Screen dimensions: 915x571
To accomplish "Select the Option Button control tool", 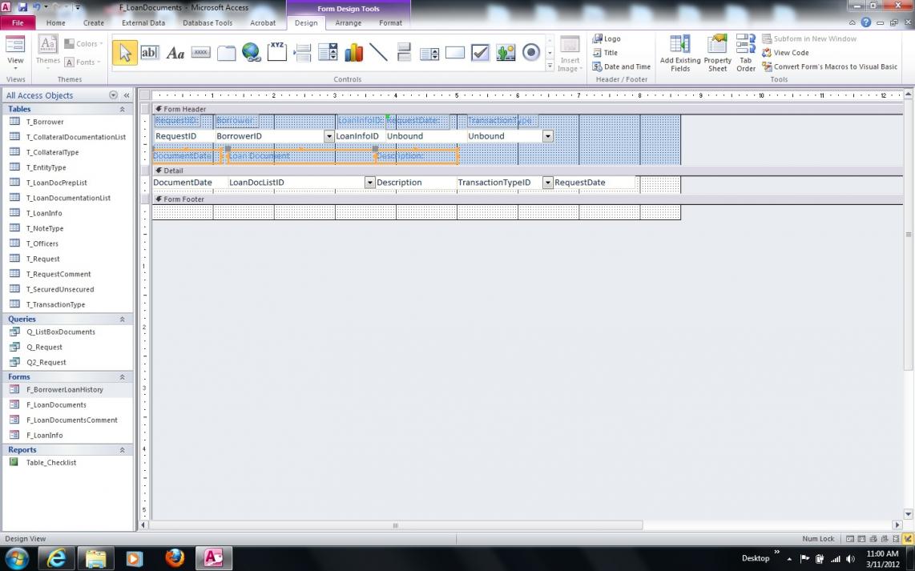I will [531, 53].
